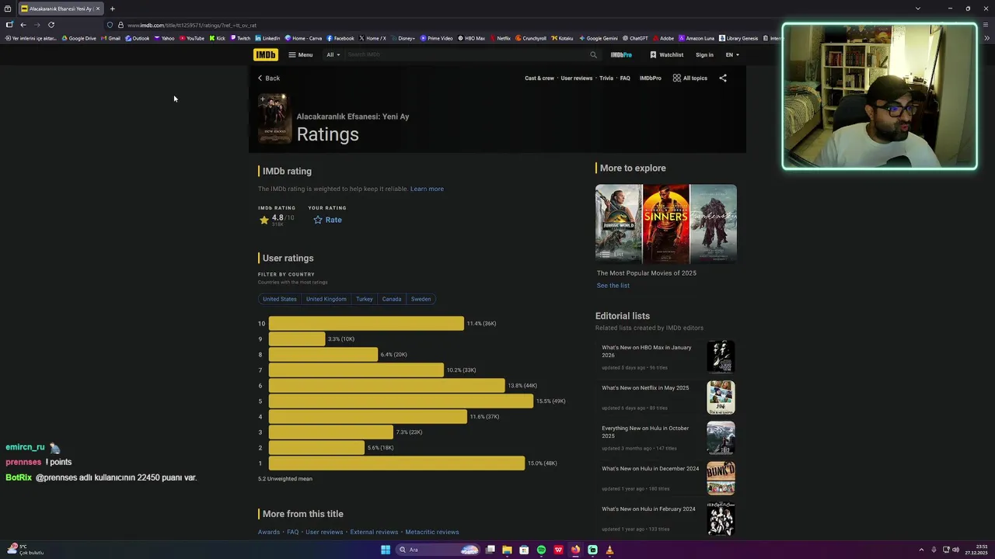Open the ChatGPT bookmark
The image size is (995, 559).
(x=635, y=38)
